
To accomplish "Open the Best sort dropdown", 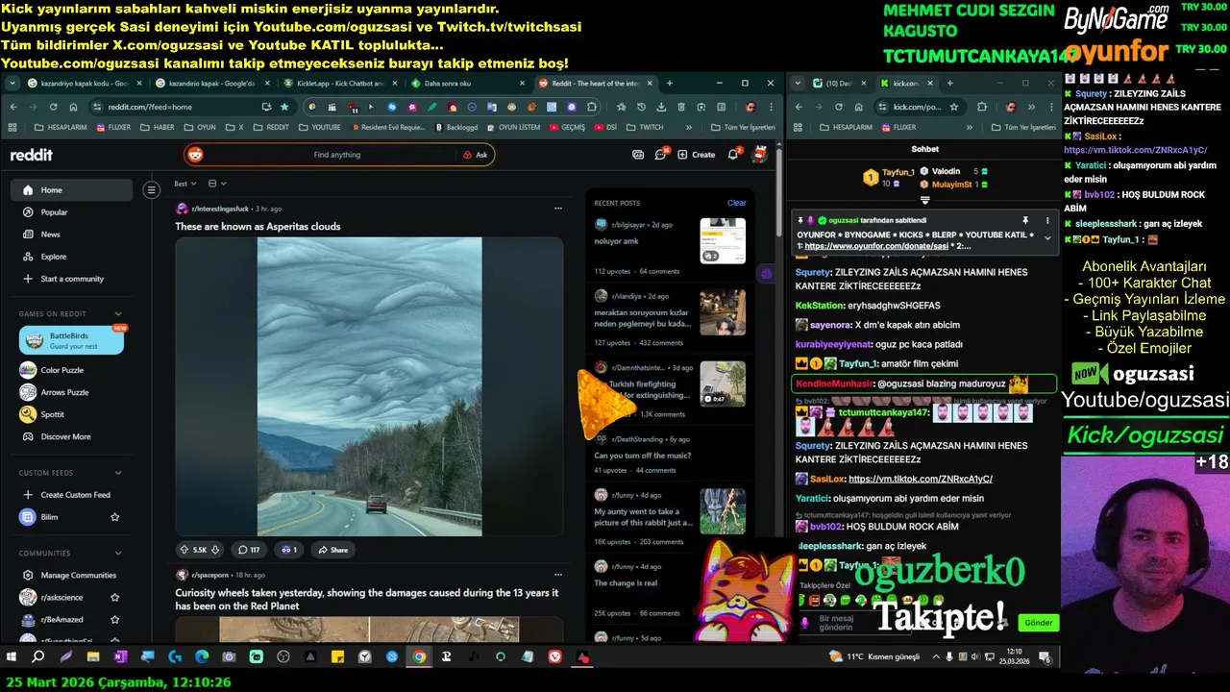I will tap(184, 184).
